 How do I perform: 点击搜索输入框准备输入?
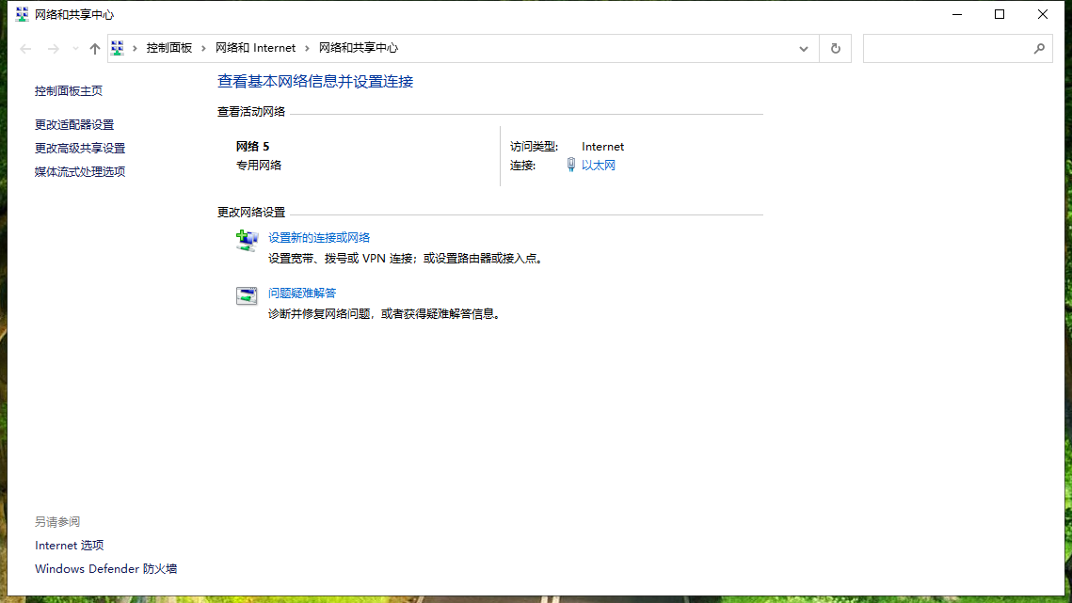[x=941, y=47]
